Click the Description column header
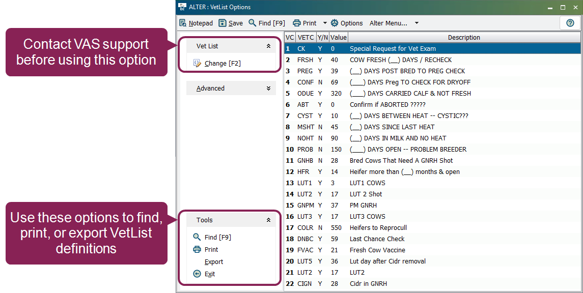Screen dimensions: 583x293 (x=464, y=37)
